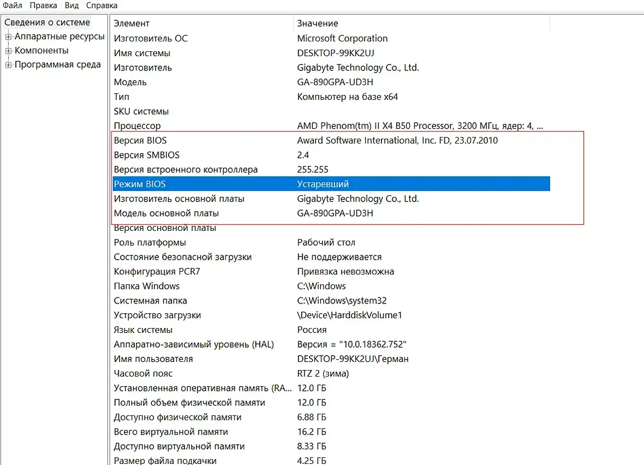The image size is (644, 465).
Task: Select Версия основной платы row
Action: point(331,228)
